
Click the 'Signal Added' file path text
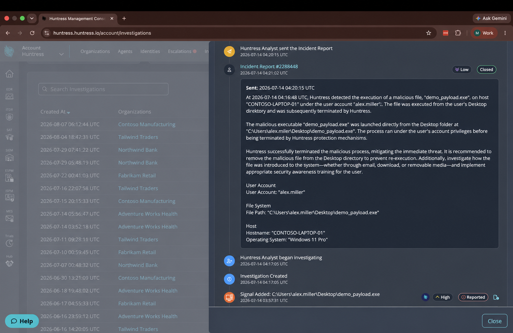[310, 294]
